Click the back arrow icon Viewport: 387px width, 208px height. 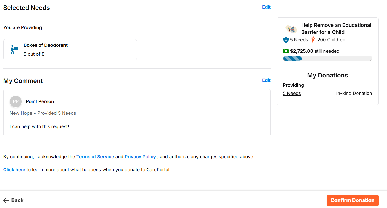[x=6, y=201]
